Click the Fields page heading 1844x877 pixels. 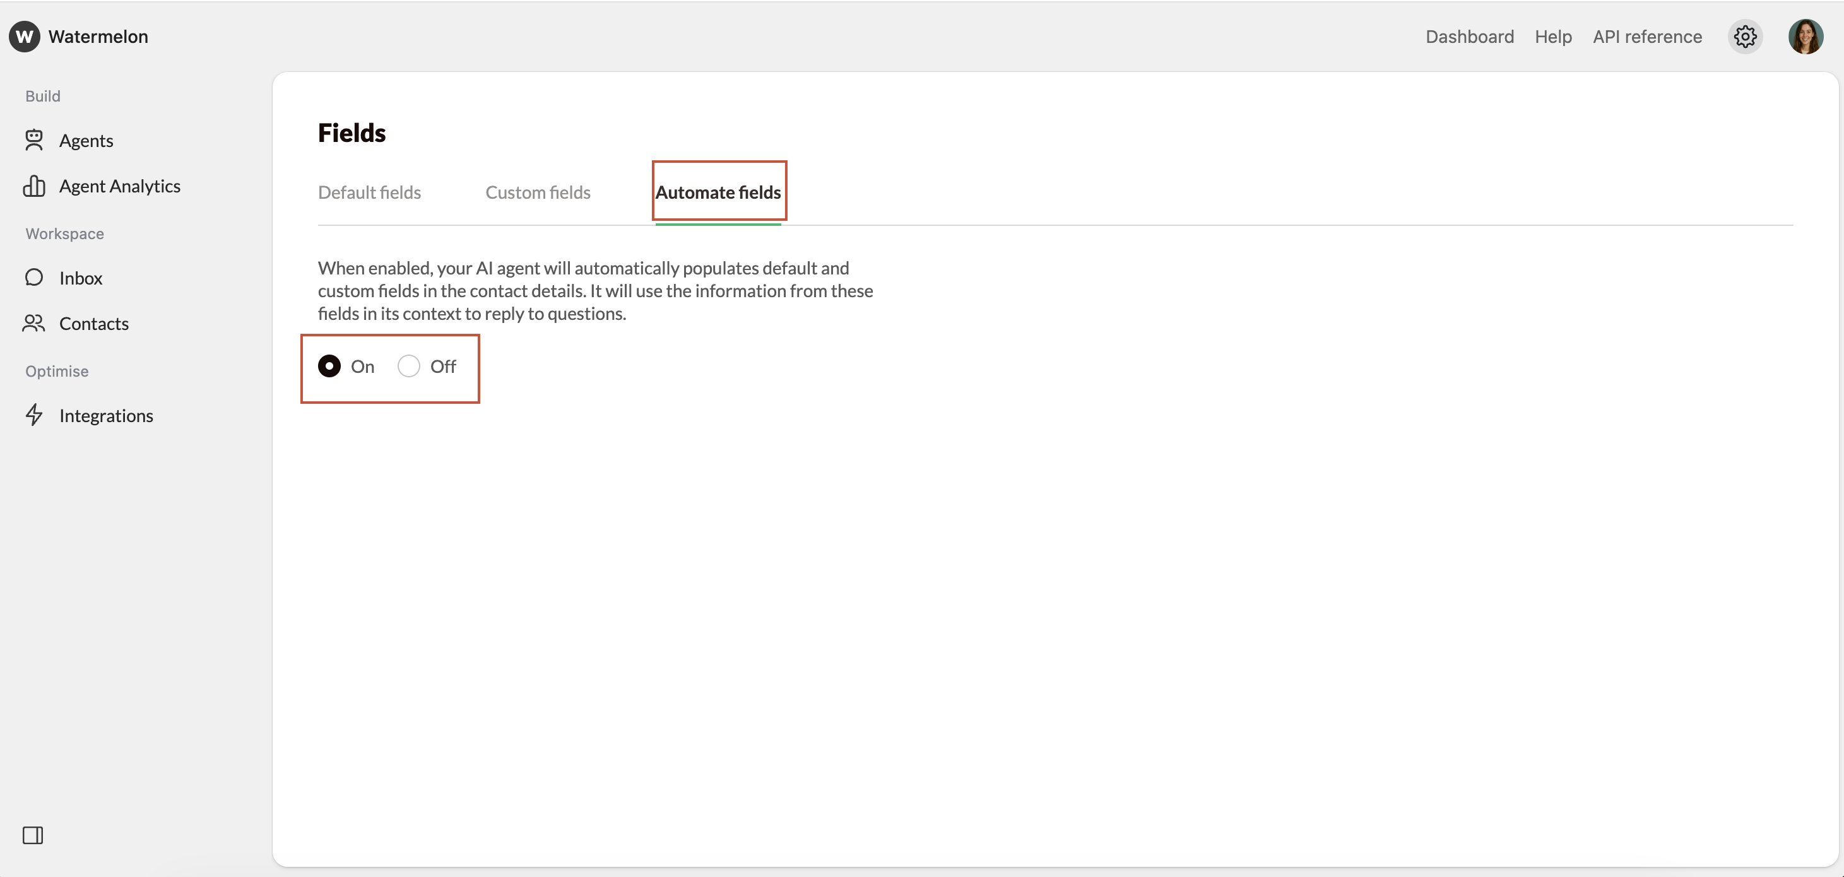pos(352,133)
